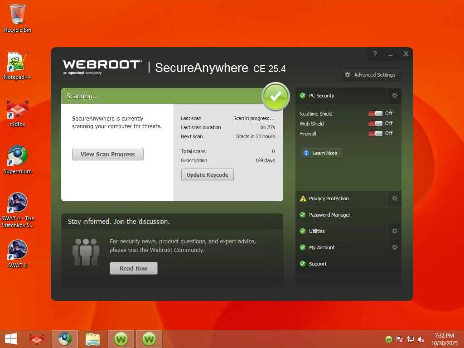Click the taskbar clock showing 7:32 PM

coord(444,339)
